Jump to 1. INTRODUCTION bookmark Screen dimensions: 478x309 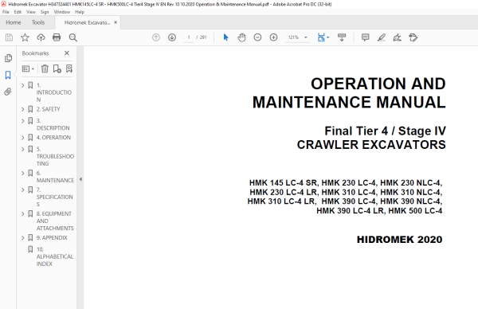[54, 92]
